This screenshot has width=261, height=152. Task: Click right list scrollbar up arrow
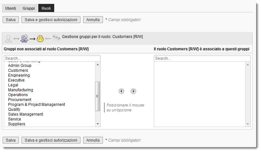[x=248, y=65]
